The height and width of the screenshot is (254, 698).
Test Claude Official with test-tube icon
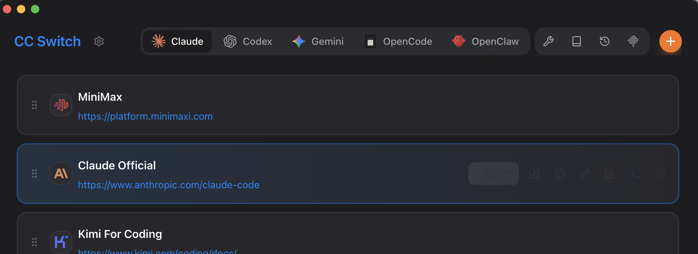pos(585,174)
